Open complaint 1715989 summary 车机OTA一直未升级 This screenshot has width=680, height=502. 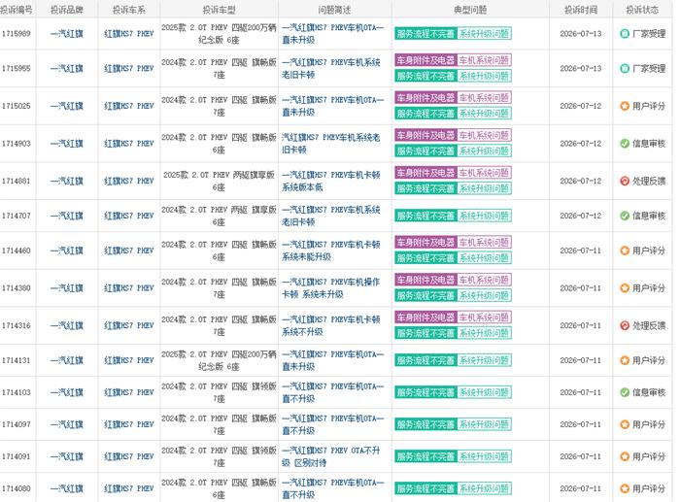click(332, 33)
